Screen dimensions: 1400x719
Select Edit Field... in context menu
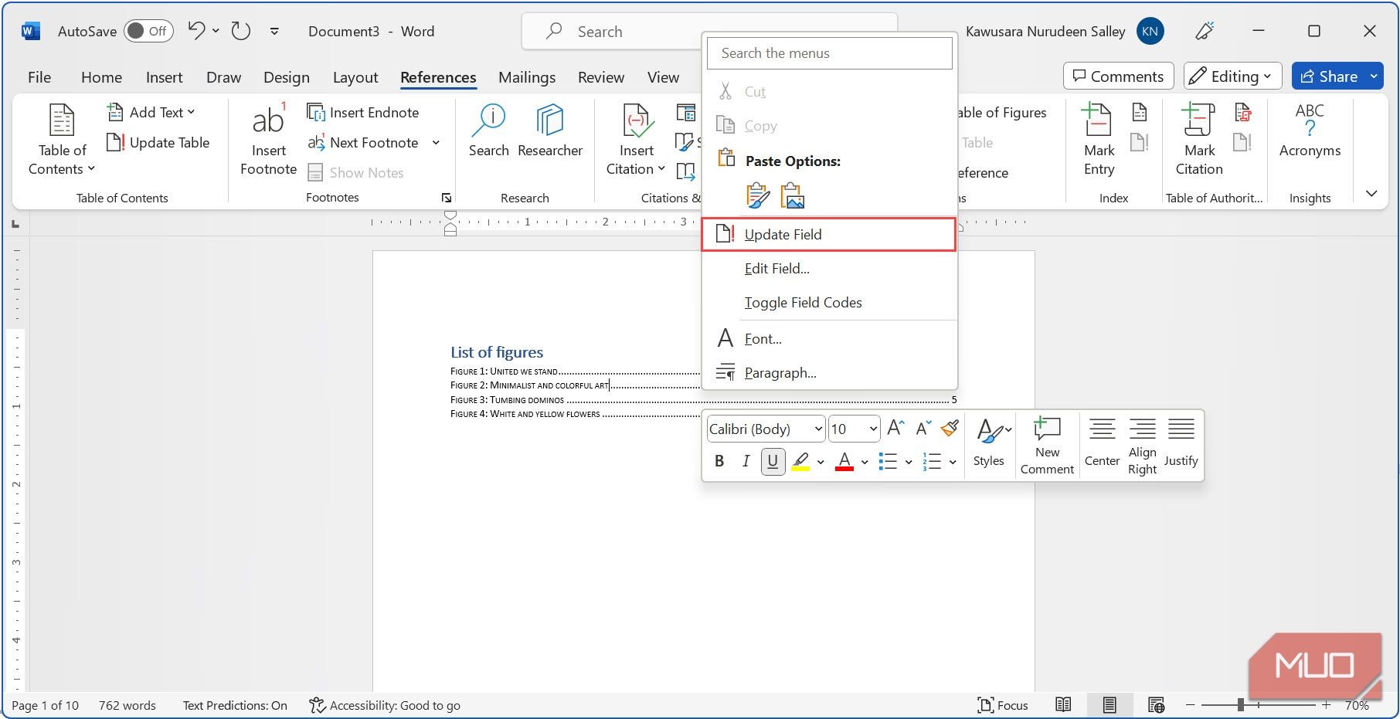click(x=829, y=268)
